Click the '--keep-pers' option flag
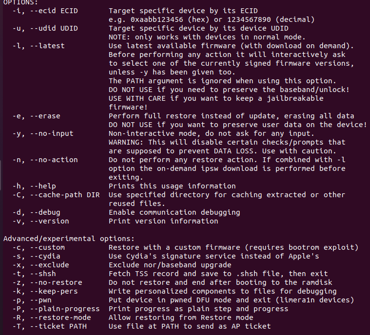Screen dimensions: 370x335 54,291
